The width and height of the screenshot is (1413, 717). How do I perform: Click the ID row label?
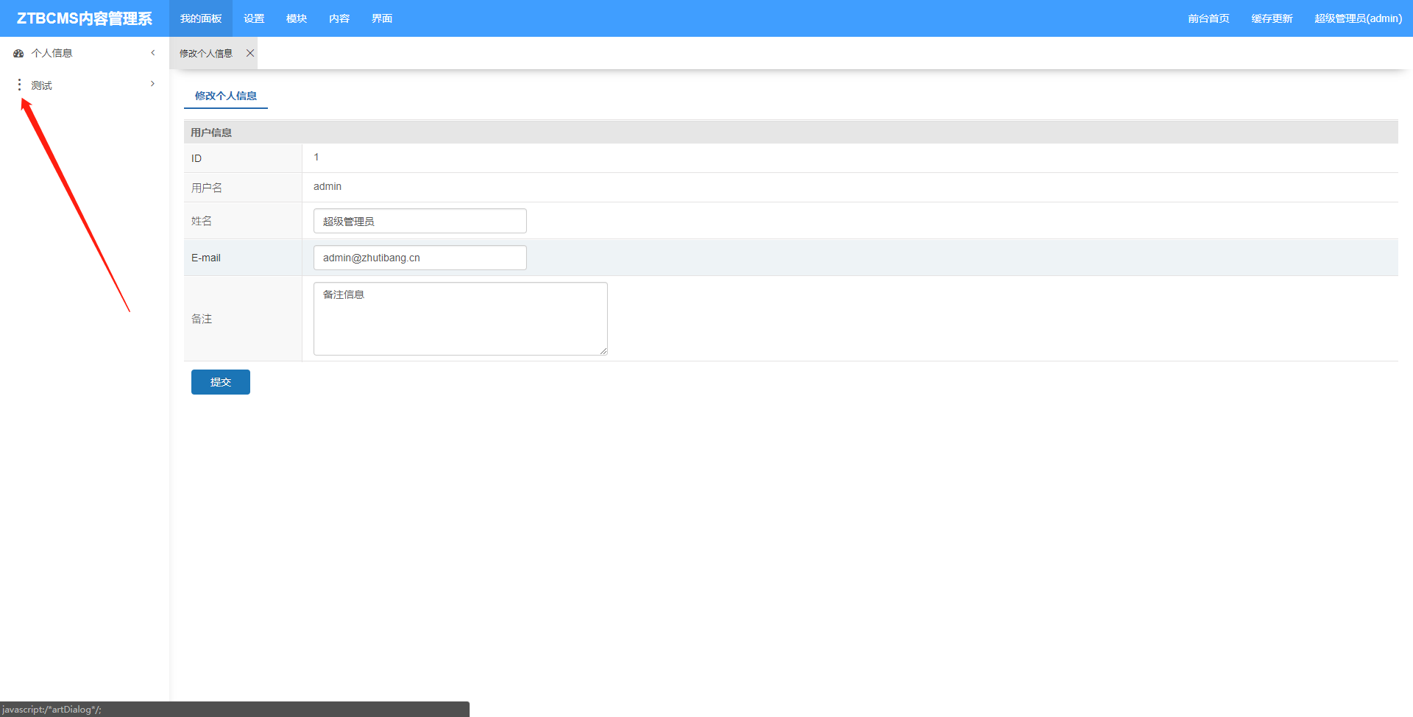[x=196, y=158]
